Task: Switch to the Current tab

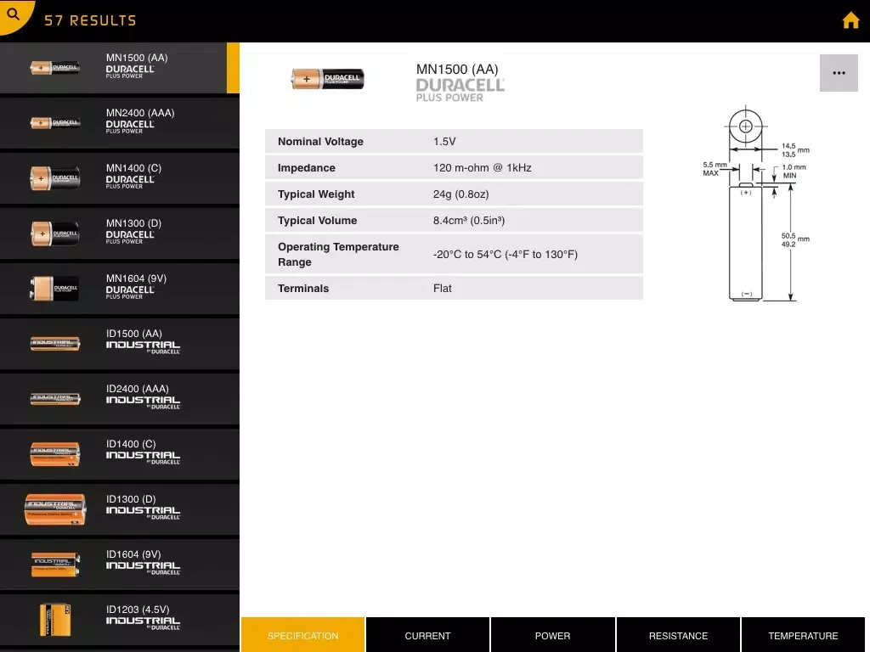Action: 428,635
